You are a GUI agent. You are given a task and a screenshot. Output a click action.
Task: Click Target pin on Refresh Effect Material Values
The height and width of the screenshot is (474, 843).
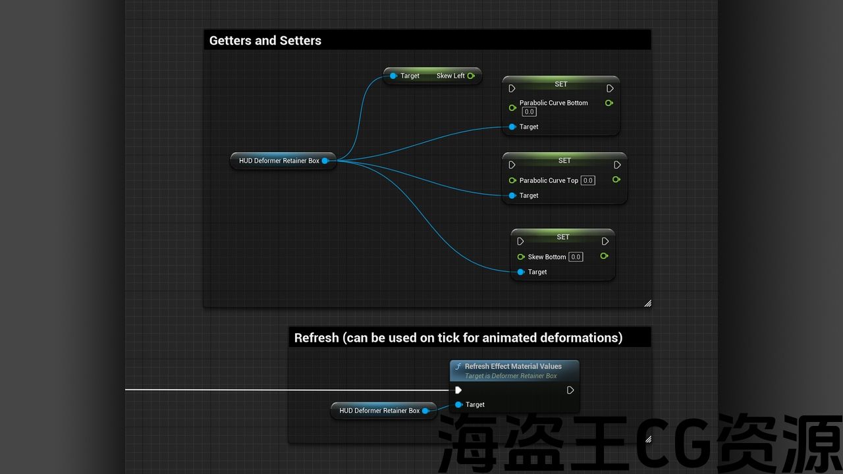tap(458, 405)
